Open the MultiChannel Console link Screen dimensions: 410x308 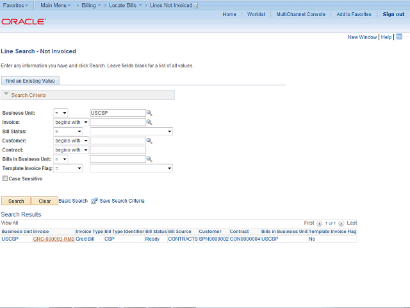click(x=301, y=14)
